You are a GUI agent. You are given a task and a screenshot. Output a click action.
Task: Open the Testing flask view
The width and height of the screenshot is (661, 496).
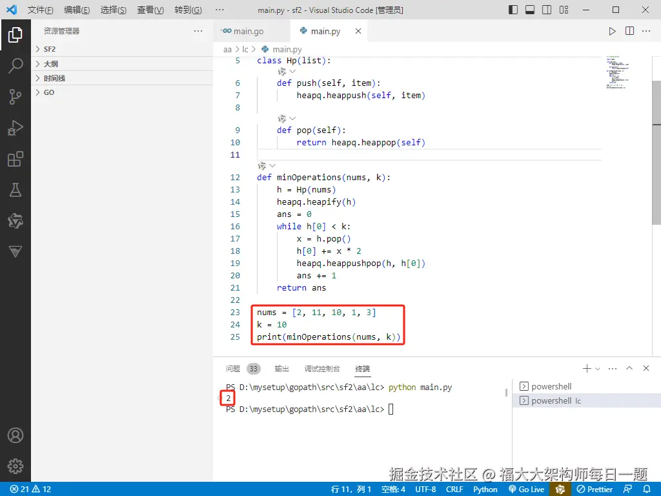[15, 190]
